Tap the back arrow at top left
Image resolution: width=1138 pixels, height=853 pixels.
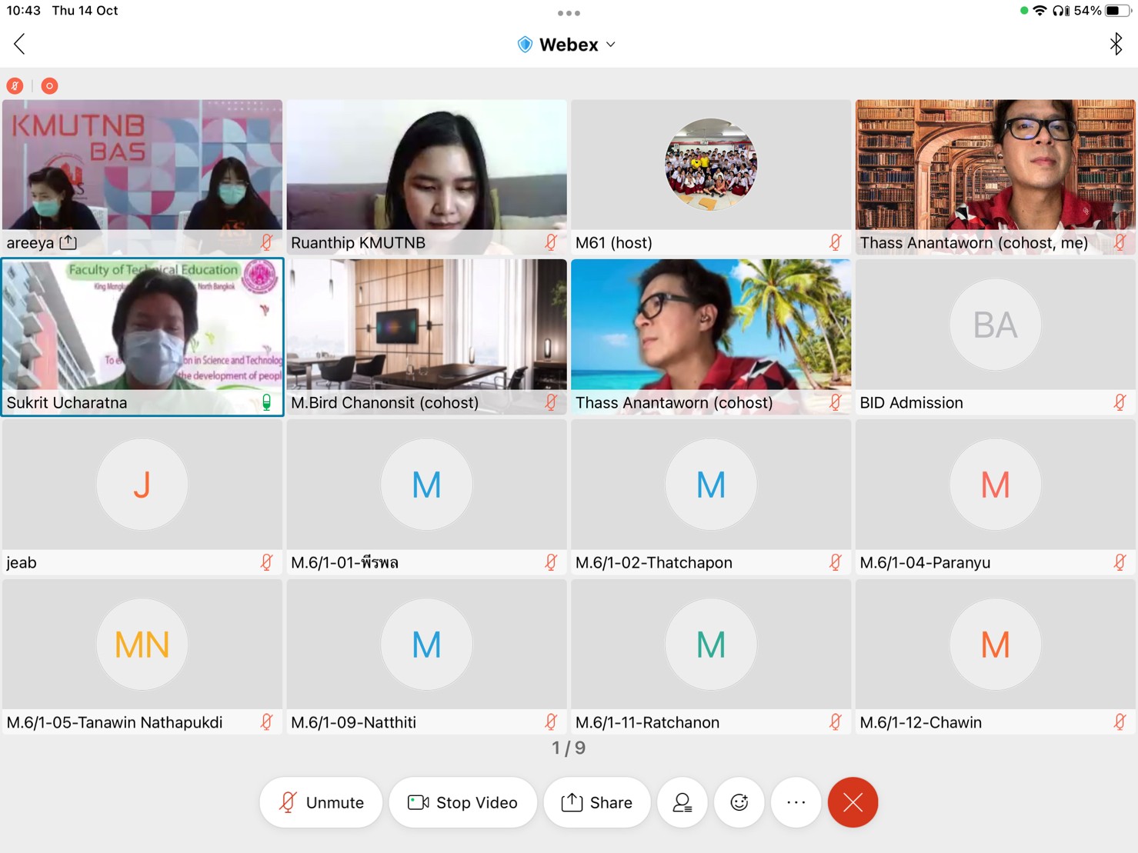point(20,45)
